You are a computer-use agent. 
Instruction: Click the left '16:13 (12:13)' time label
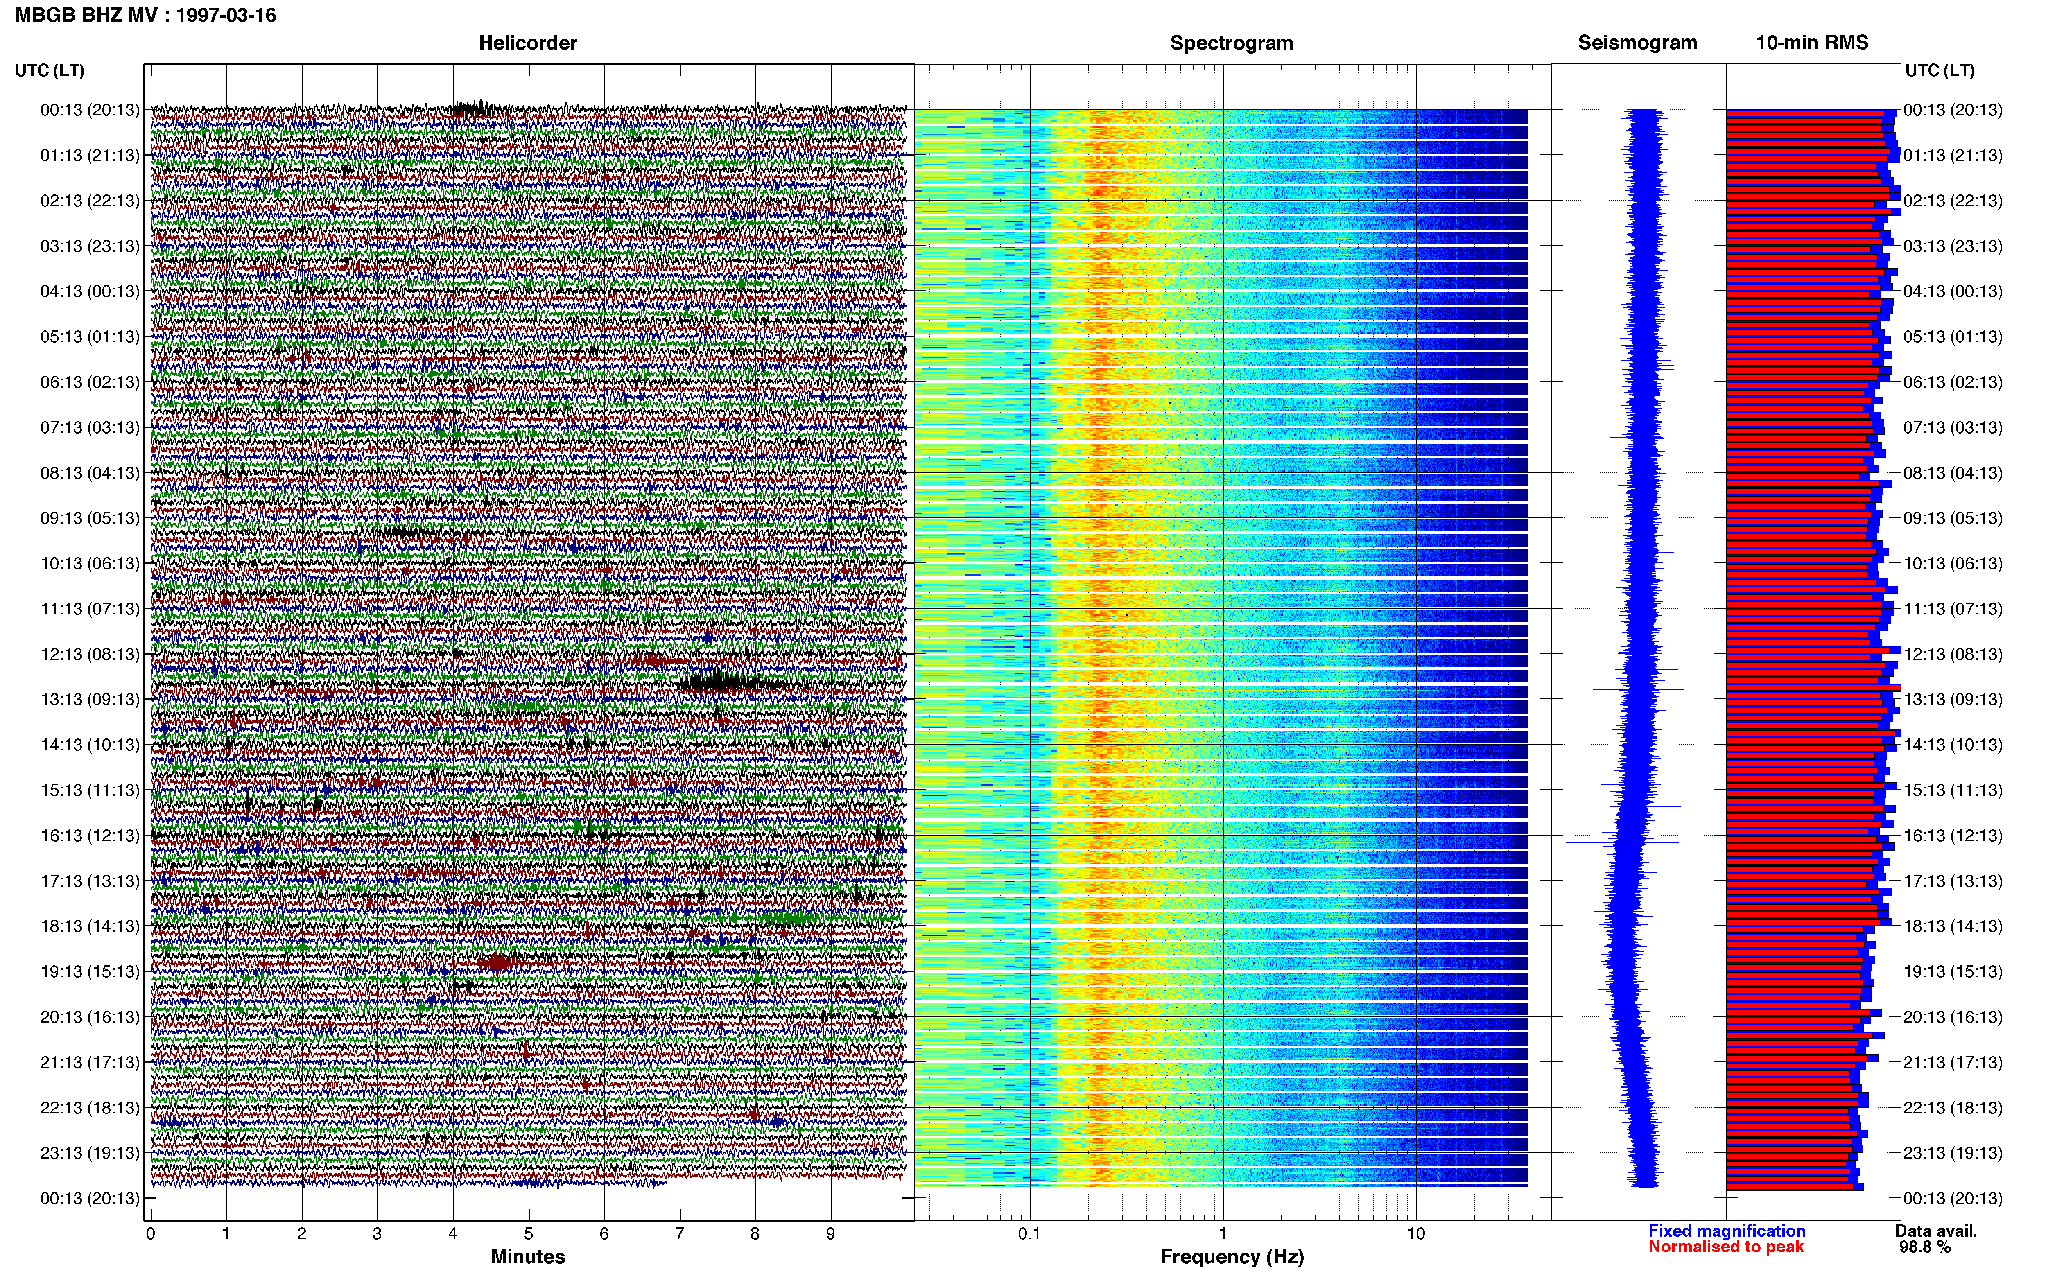click(89, 836)
